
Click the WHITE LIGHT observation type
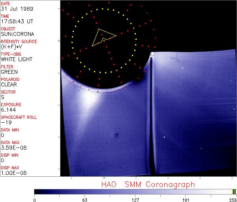click(16, 60)
